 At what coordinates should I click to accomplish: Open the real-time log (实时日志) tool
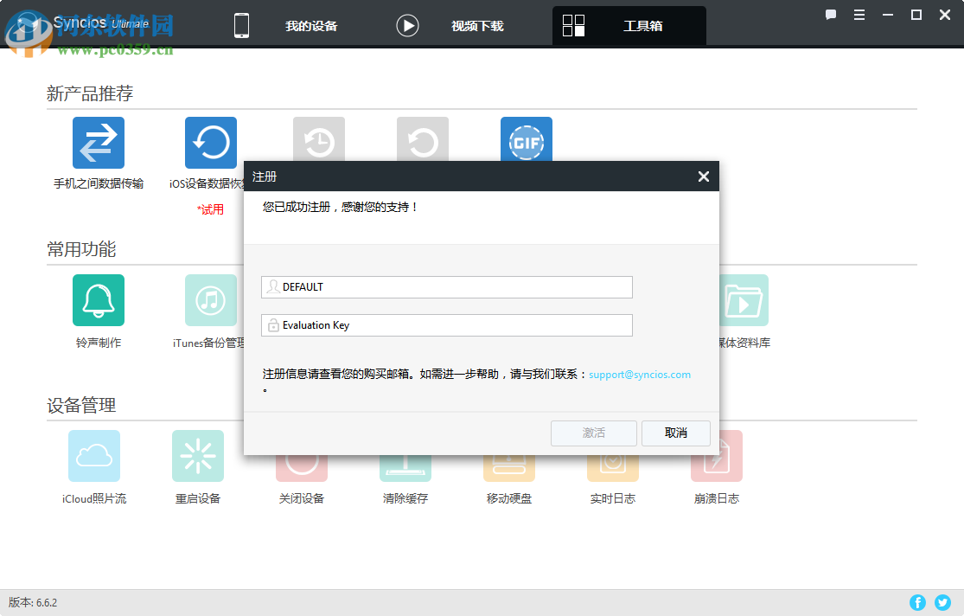(612, 456)
